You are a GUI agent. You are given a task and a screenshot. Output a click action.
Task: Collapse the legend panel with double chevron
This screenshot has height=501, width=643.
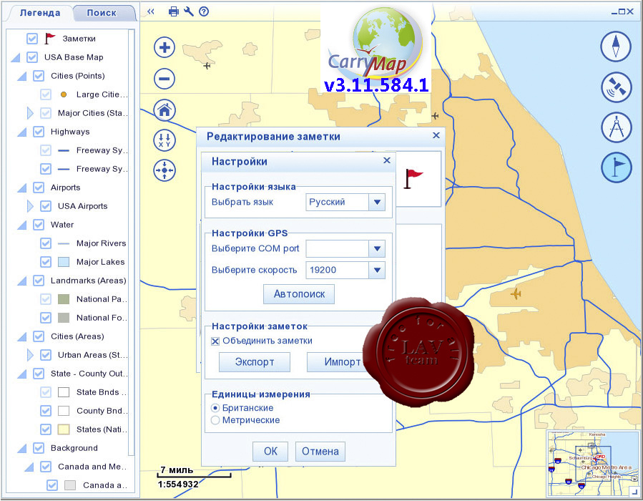click(x=150, y=11)
